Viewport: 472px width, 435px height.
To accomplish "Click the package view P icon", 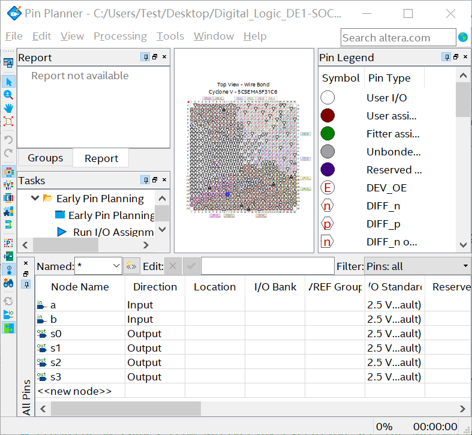I will [8, 243].
